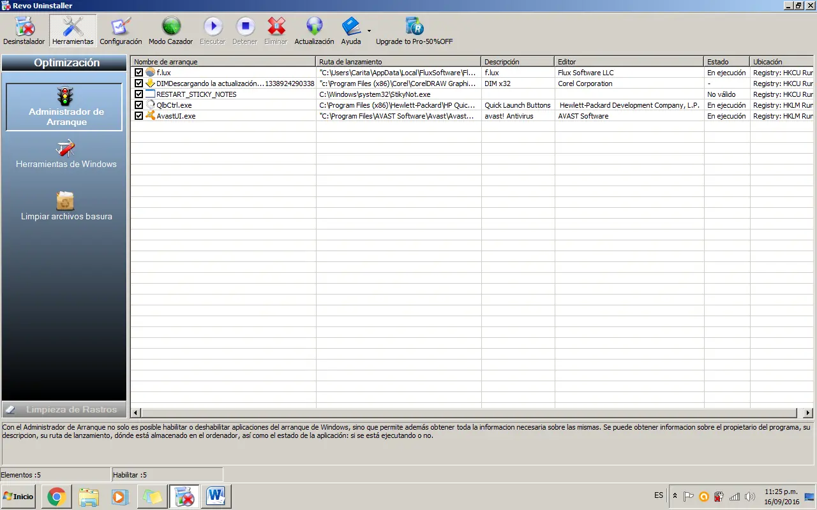Open Sticky Notes taskbar icon
Image resolution: width=817 pixels, height=510 pixels.
(x=152, y=496)
